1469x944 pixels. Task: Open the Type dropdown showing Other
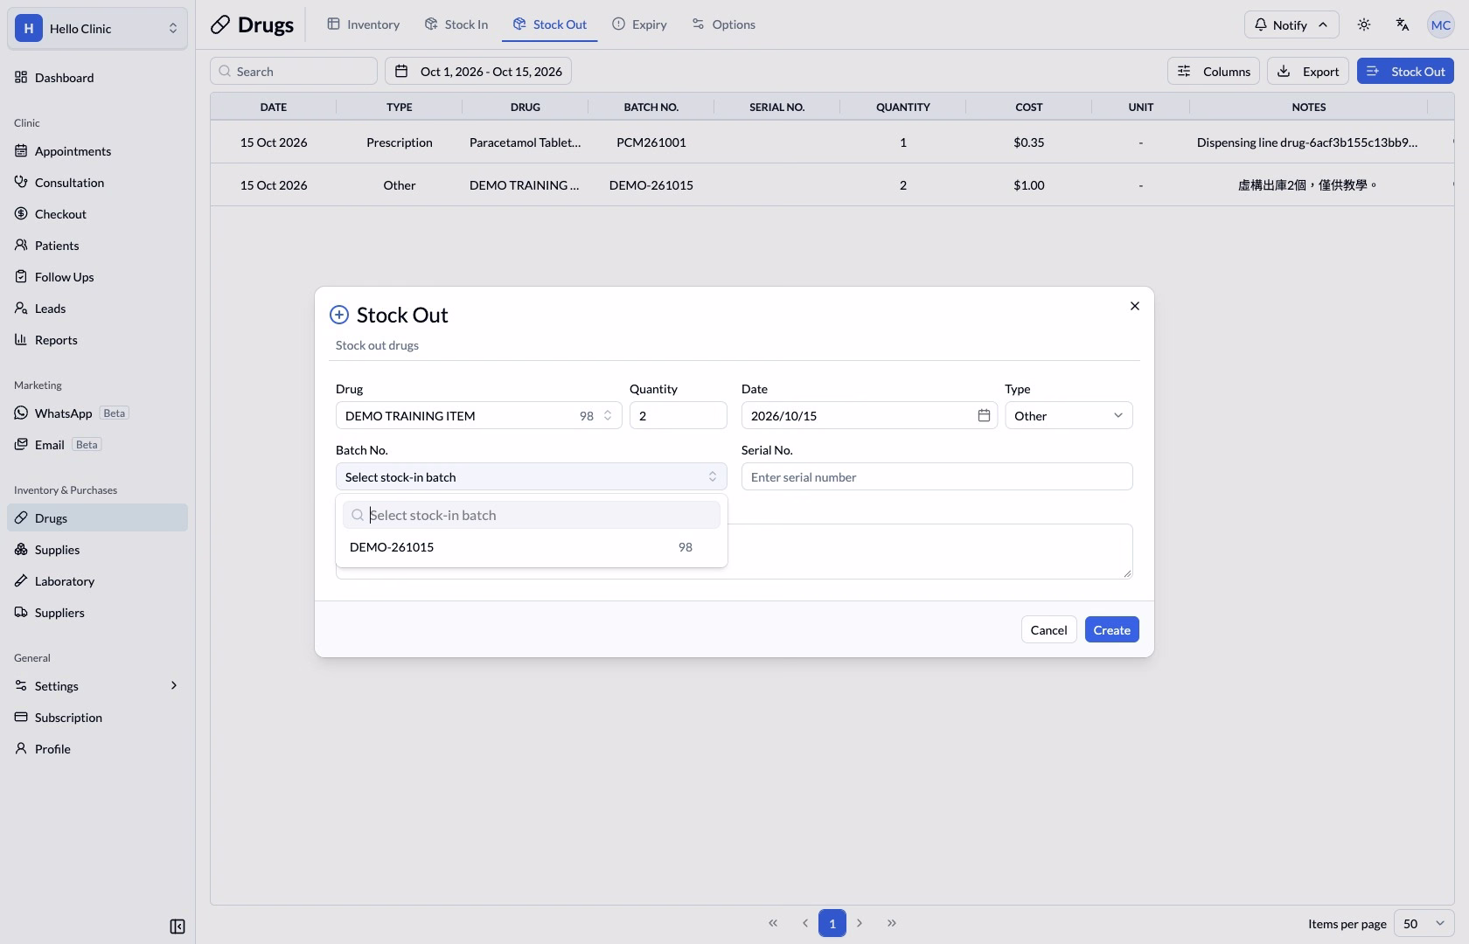[1069, 415]
